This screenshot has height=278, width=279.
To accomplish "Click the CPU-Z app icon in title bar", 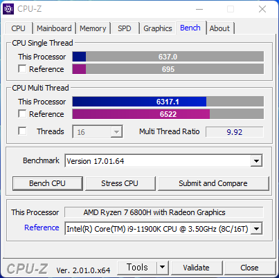I will (8, 9).
